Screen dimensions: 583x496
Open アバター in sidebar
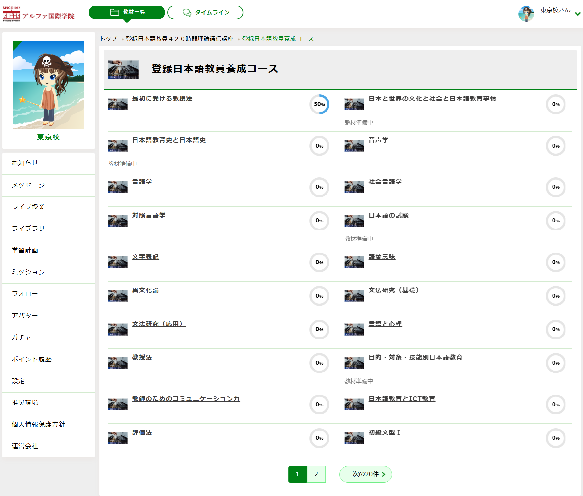pyautogui.click(x=49, y=316)
